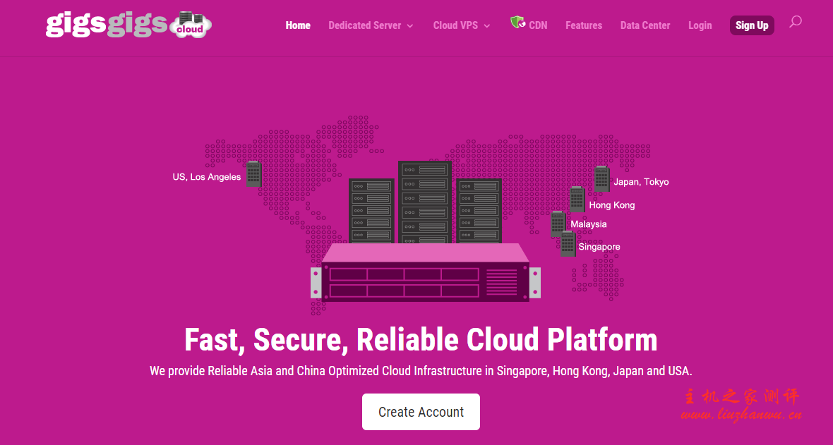This screenshot has width=833, height=445.
Task: Select the Japan, Tokyo server icon
Action: click(601, 179)
